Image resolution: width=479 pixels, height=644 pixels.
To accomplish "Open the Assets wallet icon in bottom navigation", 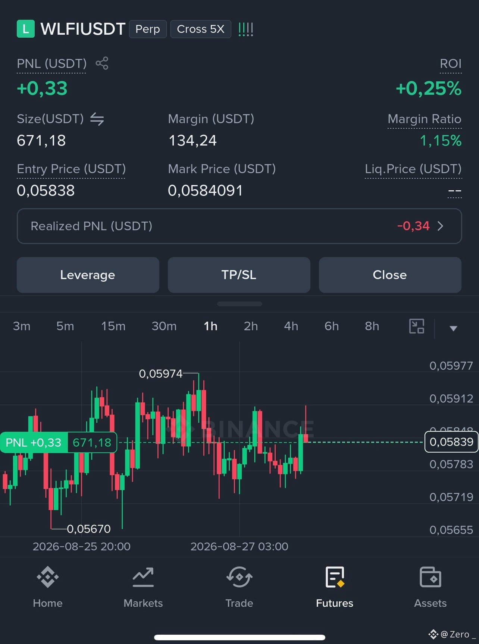I will coord(431,577).
